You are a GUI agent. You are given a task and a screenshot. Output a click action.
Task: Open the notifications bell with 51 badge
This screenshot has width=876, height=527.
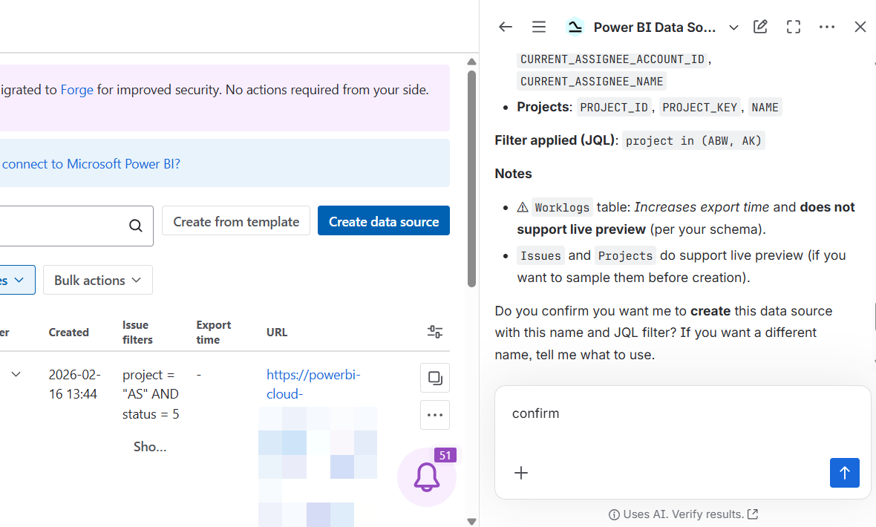426,477
